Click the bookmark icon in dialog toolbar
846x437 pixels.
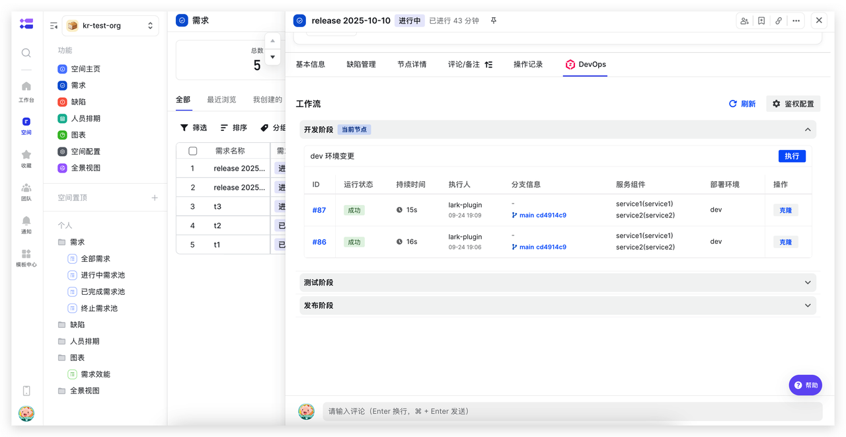[x=761, y=20]
